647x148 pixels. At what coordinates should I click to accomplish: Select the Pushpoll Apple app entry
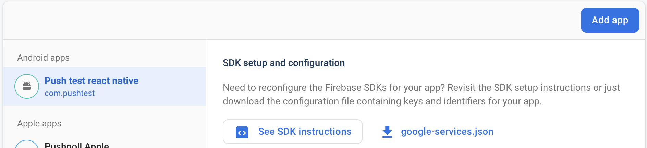tap(77, 145)
